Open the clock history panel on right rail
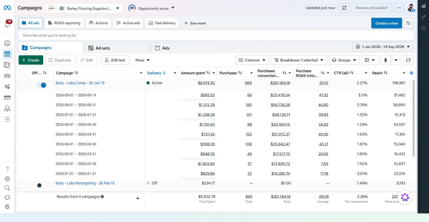The height and width of the screenshot is (222, 429). tap(423, 28)
